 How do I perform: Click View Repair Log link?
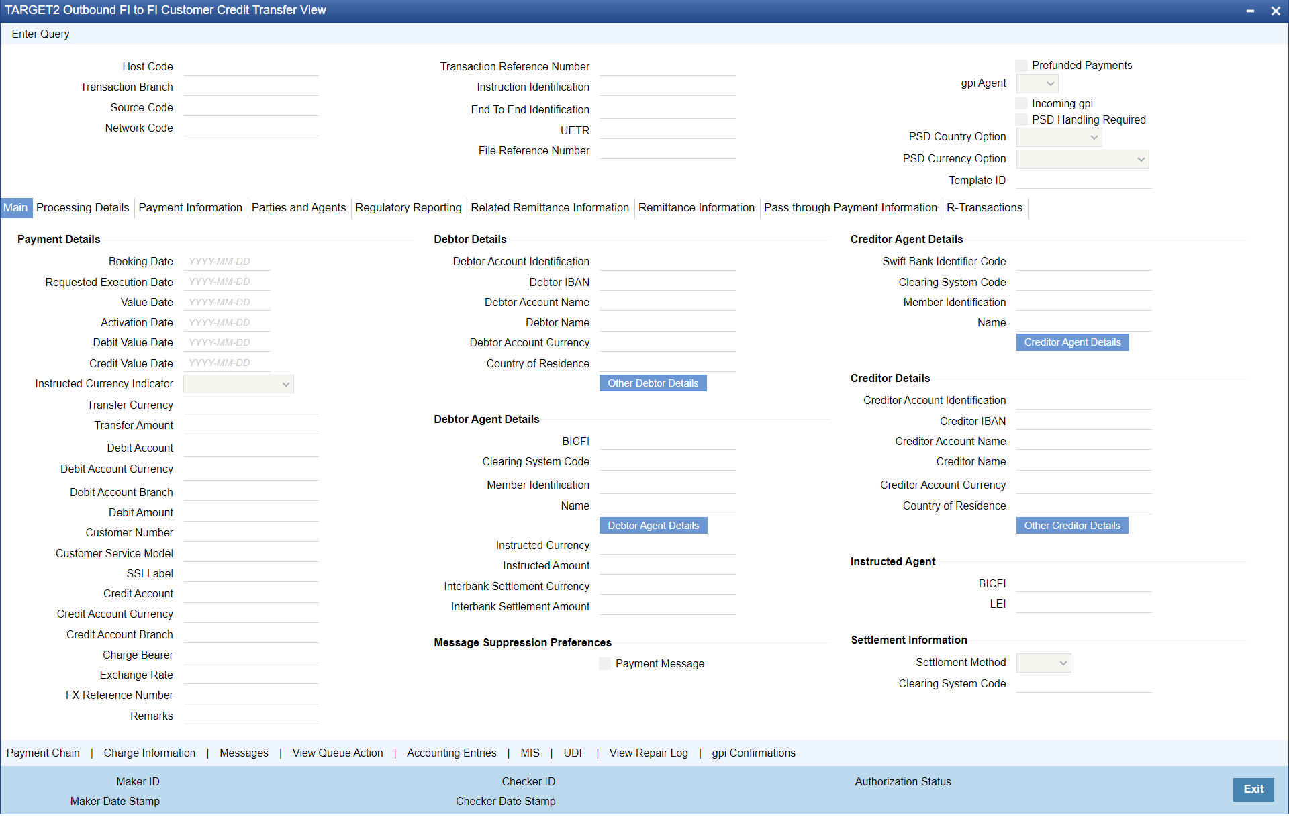649,753
